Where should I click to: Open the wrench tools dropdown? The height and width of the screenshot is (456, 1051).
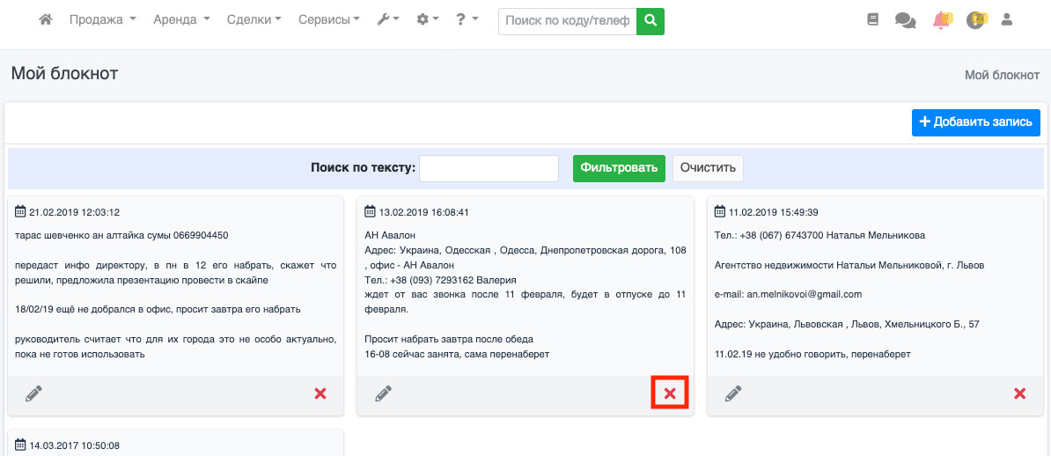pyautogui.click(x=388, y=19)
